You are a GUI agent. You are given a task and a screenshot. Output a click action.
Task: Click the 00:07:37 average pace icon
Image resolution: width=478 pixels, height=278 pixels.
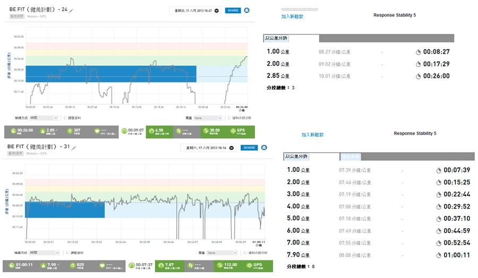tap(132, 265)
